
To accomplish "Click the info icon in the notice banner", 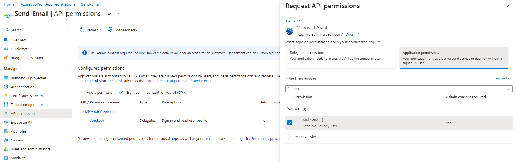I will (85, 53).
